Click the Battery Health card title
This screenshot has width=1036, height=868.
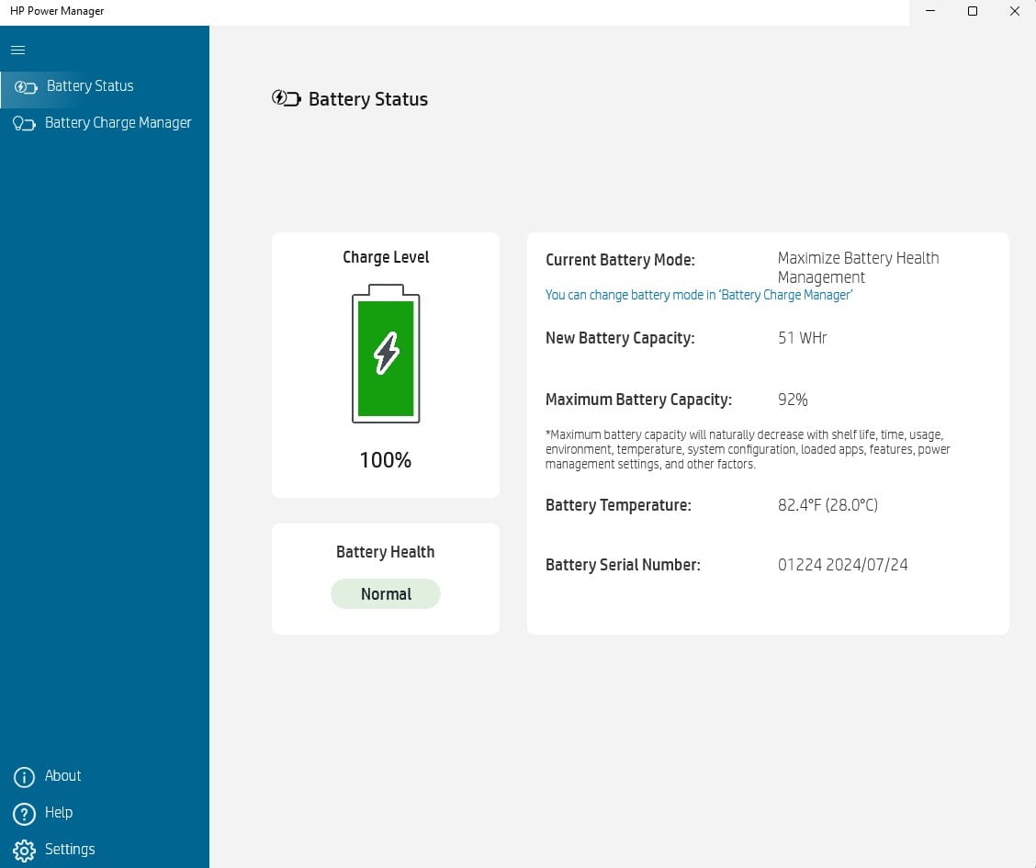(386, 552)
